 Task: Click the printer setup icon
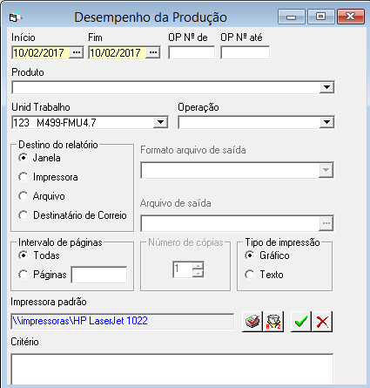[x=252, y=322]
